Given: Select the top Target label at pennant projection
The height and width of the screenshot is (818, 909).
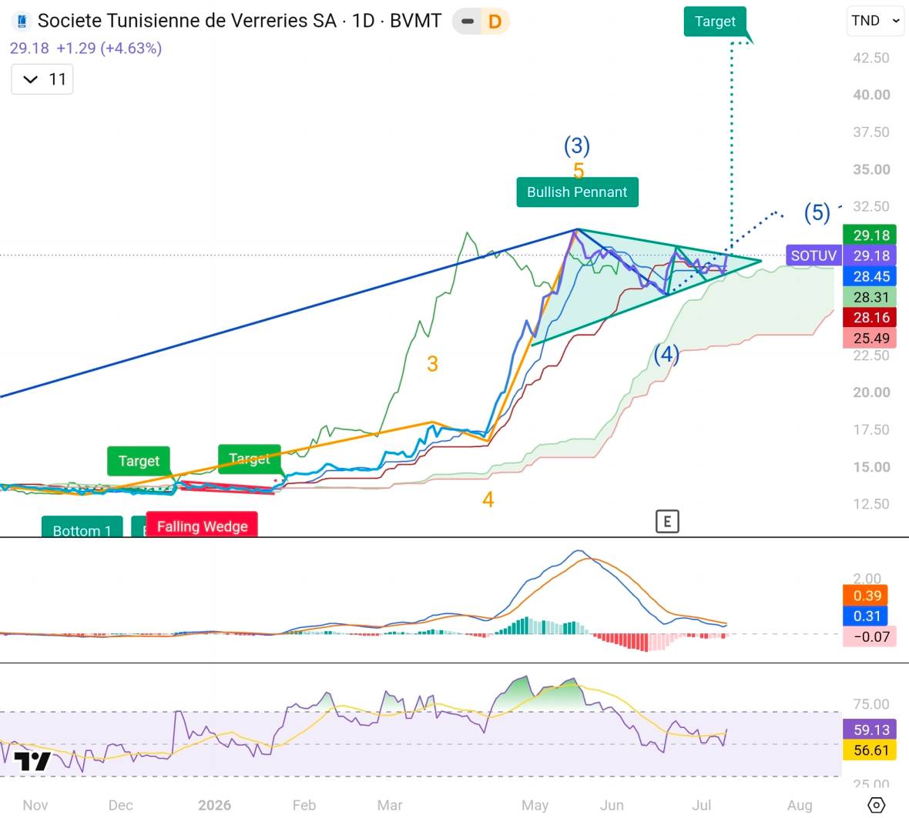Looking at the screenshot, I should pyautogui.click(x=714, y=22).
